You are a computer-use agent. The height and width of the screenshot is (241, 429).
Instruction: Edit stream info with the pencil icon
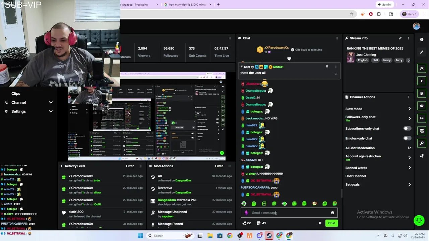pos(400,38)
